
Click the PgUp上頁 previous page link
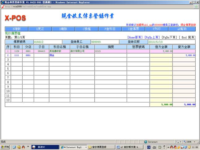152,37
